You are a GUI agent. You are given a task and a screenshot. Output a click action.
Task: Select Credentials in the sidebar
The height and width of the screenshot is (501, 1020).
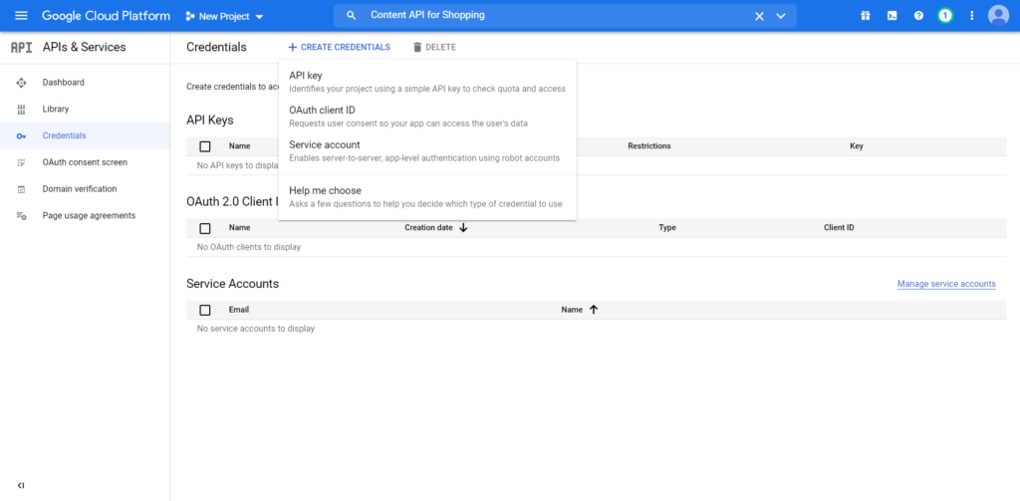coord(64,136)
